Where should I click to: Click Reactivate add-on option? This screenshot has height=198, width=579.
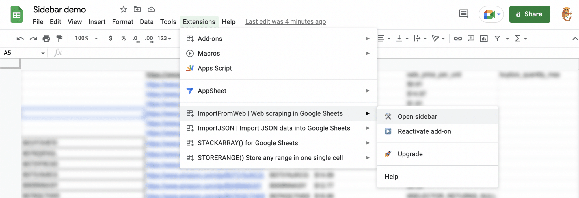point(424,131)
